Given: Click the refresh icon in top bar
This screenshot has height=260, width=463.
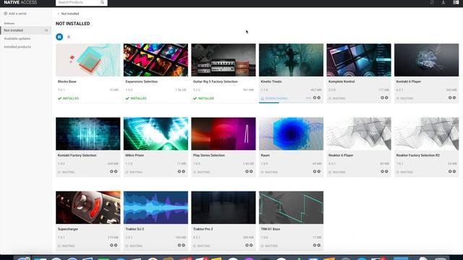Looking at the screenshot, I should pyautogui.click(x=432, y=2).
